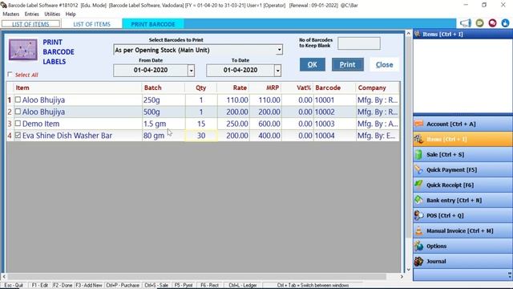This screenshot has width=513, height=289.
Task: Click the blue circular info icon
Action: [x=505, y=23]
